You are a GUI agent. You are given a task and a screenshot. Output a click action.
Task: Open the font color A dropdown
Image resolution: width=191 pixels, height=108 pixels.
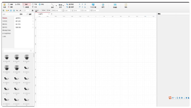[x=37, y=11]
